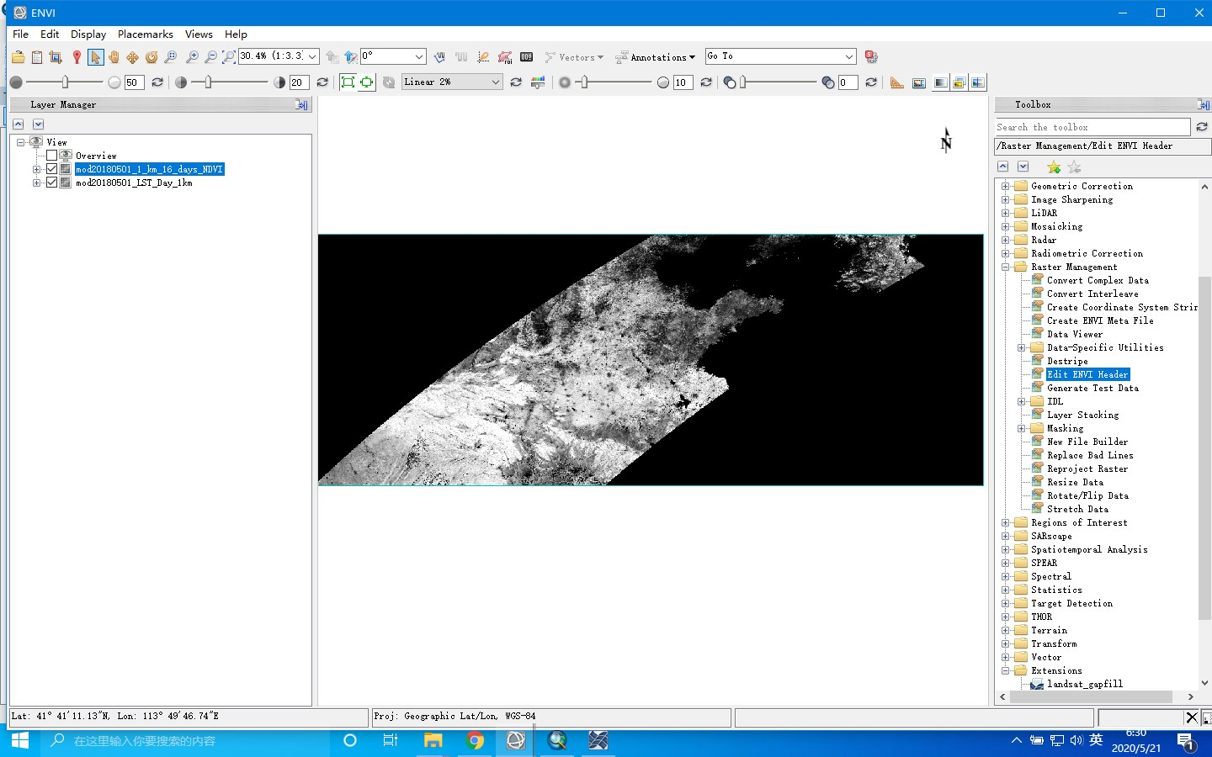Uncheck the mod20180501_1_km_16_days_NDVI layer checkbox
The height and width of the screenshot is (757, 1212).
coord(52,169)
